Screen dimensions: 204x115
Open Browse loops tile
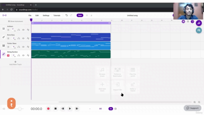click(x=102, y=72)
